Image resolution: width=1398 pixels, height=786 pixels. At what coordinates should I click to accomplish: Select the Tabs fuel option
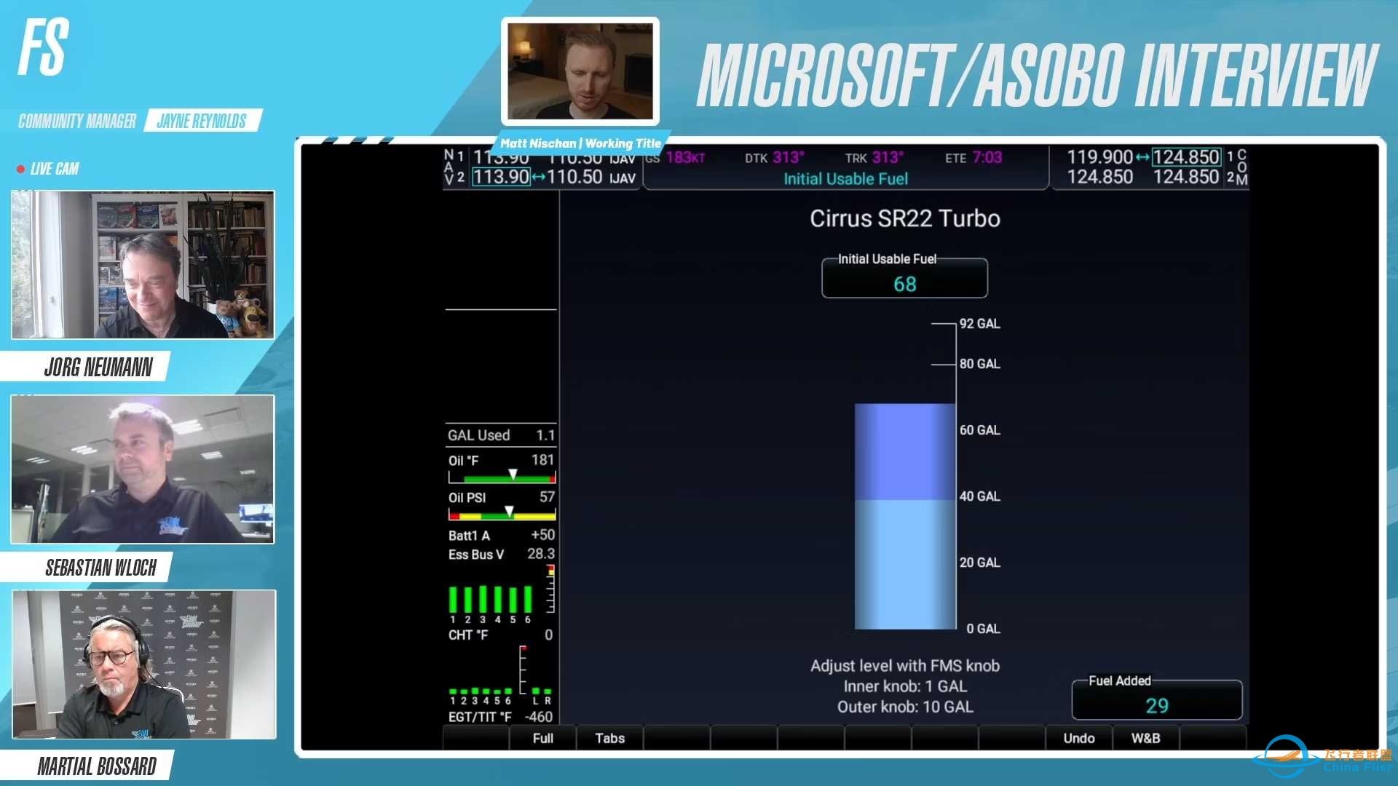point(612,738)
